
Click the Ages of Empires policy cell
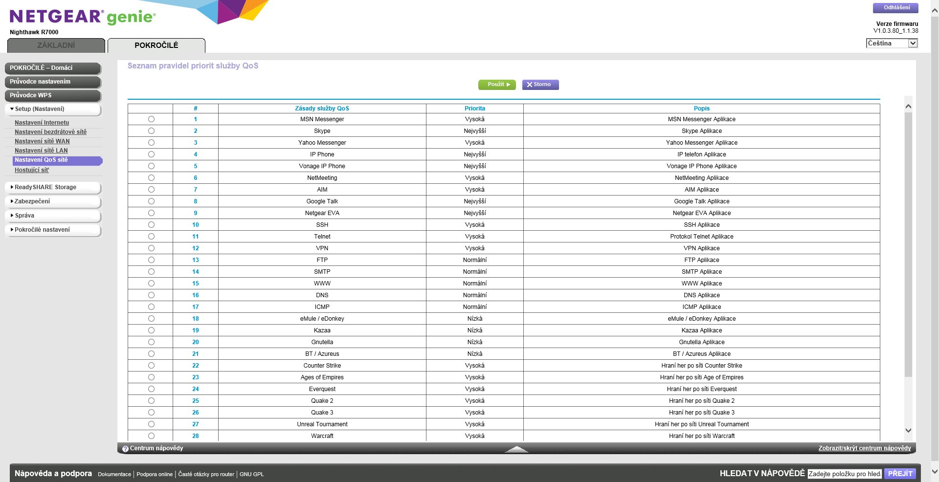click(322, 377)
